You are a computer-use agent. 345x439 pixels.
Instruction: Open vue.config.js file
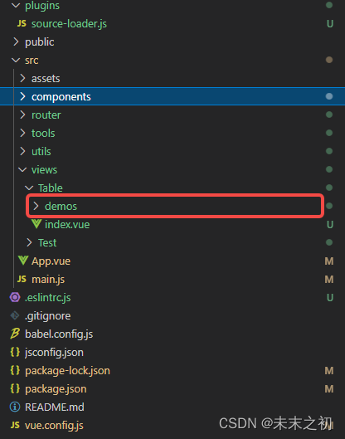coord(54,425)
